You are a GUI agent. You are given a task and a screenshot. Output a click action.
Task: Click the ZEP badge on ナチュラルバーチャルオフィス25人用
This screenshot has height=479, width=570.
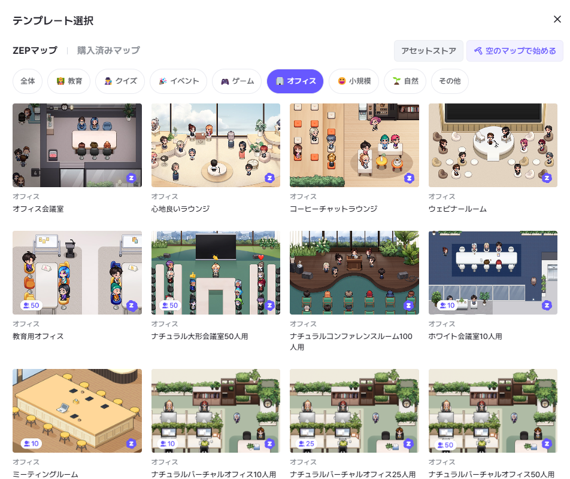(409, 443)
